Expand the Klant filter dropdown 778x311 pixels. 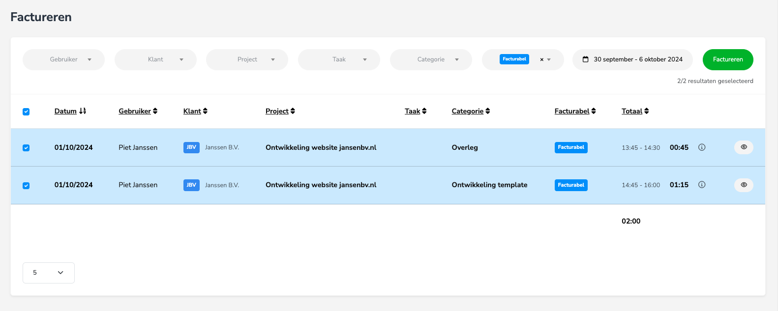point(155,59)
